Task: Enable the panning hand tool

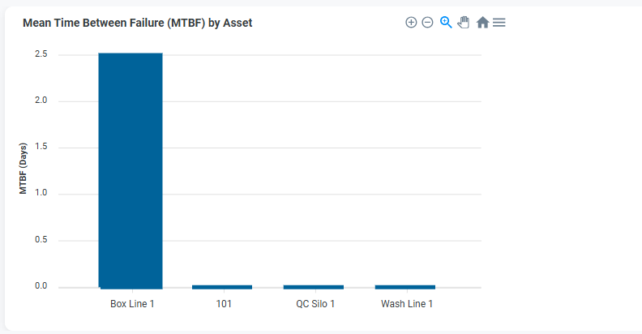Action: click(x=464, y=23)
